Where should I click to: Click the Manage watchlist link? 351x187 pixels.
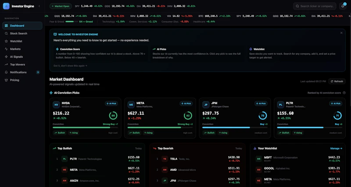[336, 149]
